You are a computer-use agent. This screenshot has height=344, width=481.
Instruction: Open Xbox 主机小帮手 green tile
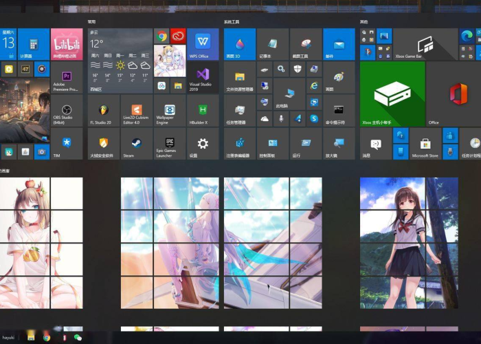[392, 94]
